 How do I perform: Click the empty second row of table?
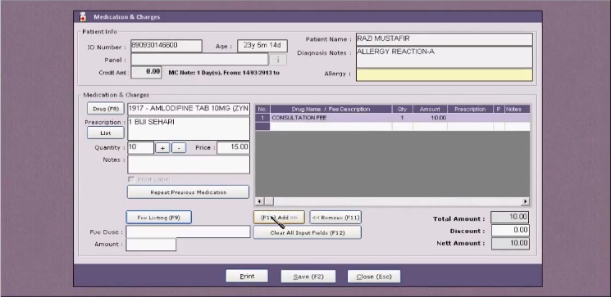(392, 126)
